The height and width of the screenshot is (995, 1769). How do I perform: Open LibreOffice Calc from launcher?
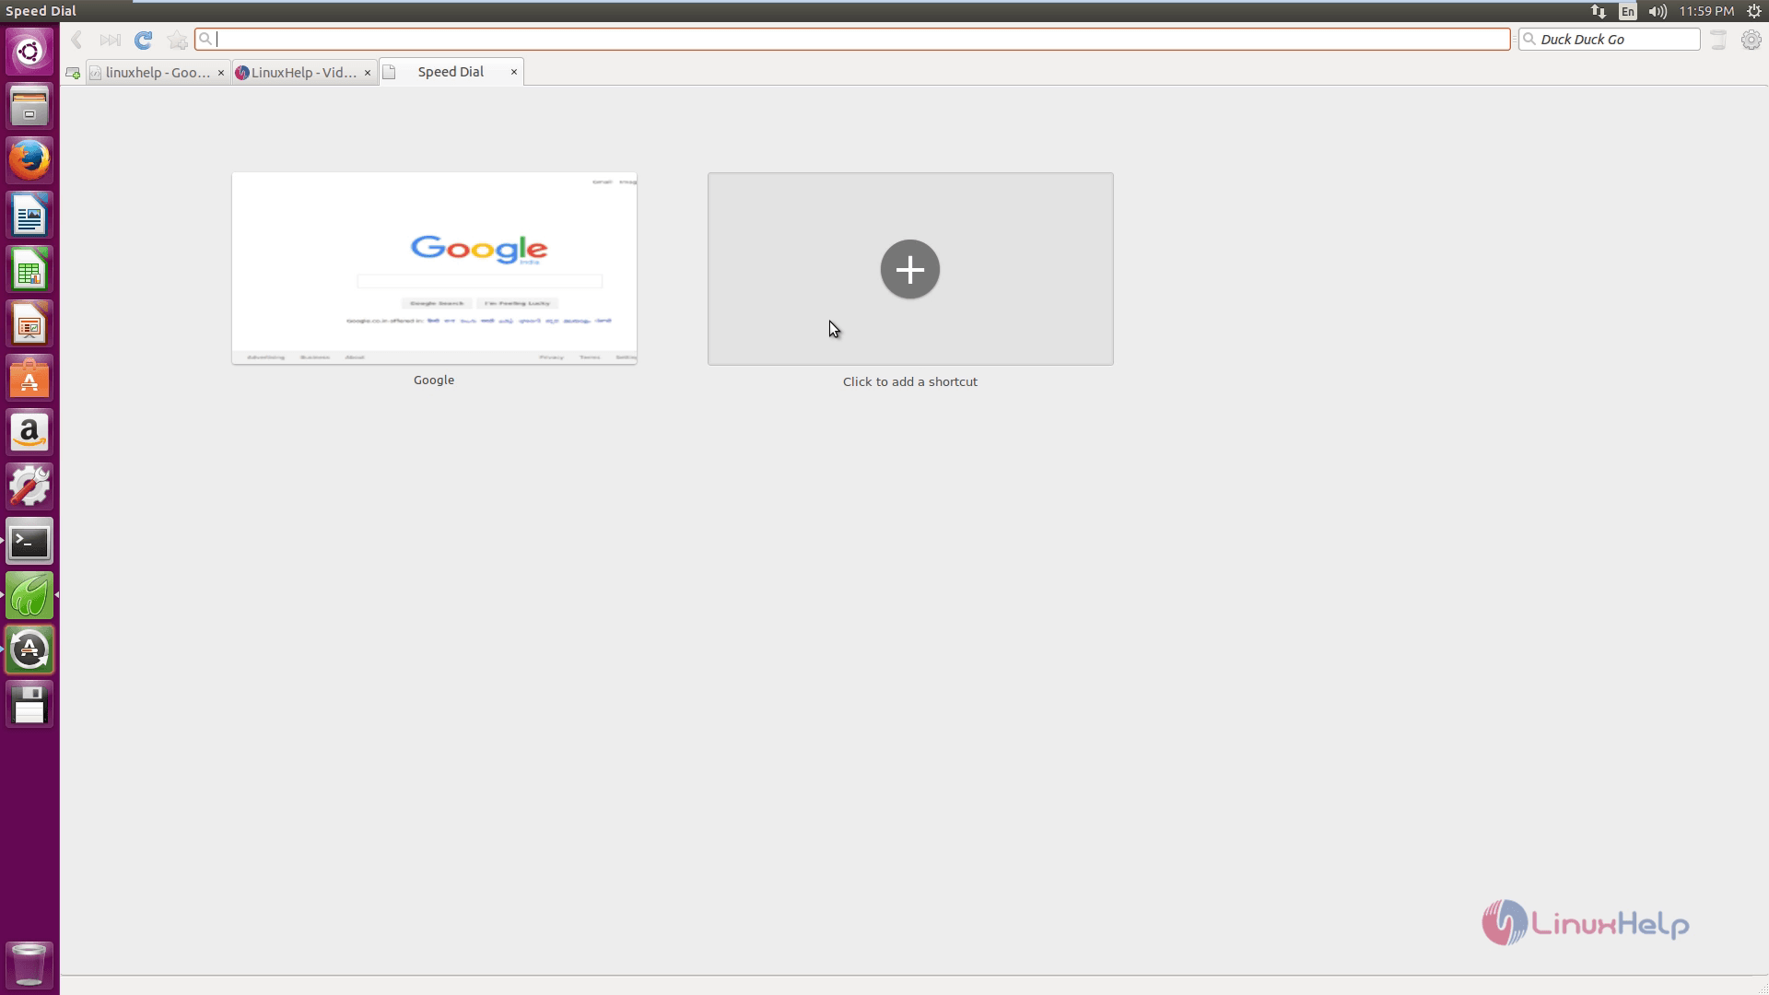[x=29, y=270]
